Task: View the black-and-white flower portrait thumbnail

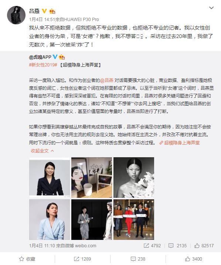Action: point(134,178)
